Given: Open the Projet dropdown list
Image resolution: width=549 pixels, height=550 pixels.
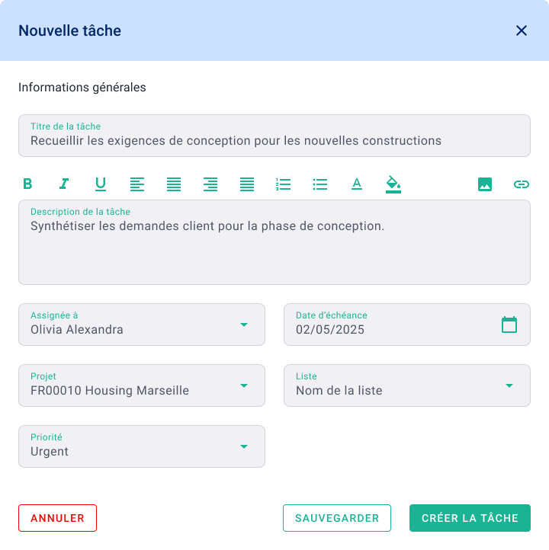Looking at the screenshot, I should pos(244,385).
